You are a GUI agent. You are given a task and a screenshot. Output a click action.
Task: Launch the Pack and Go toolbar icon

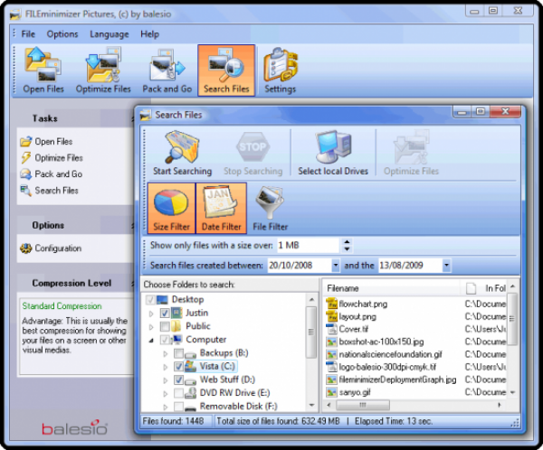click(167, 70)
